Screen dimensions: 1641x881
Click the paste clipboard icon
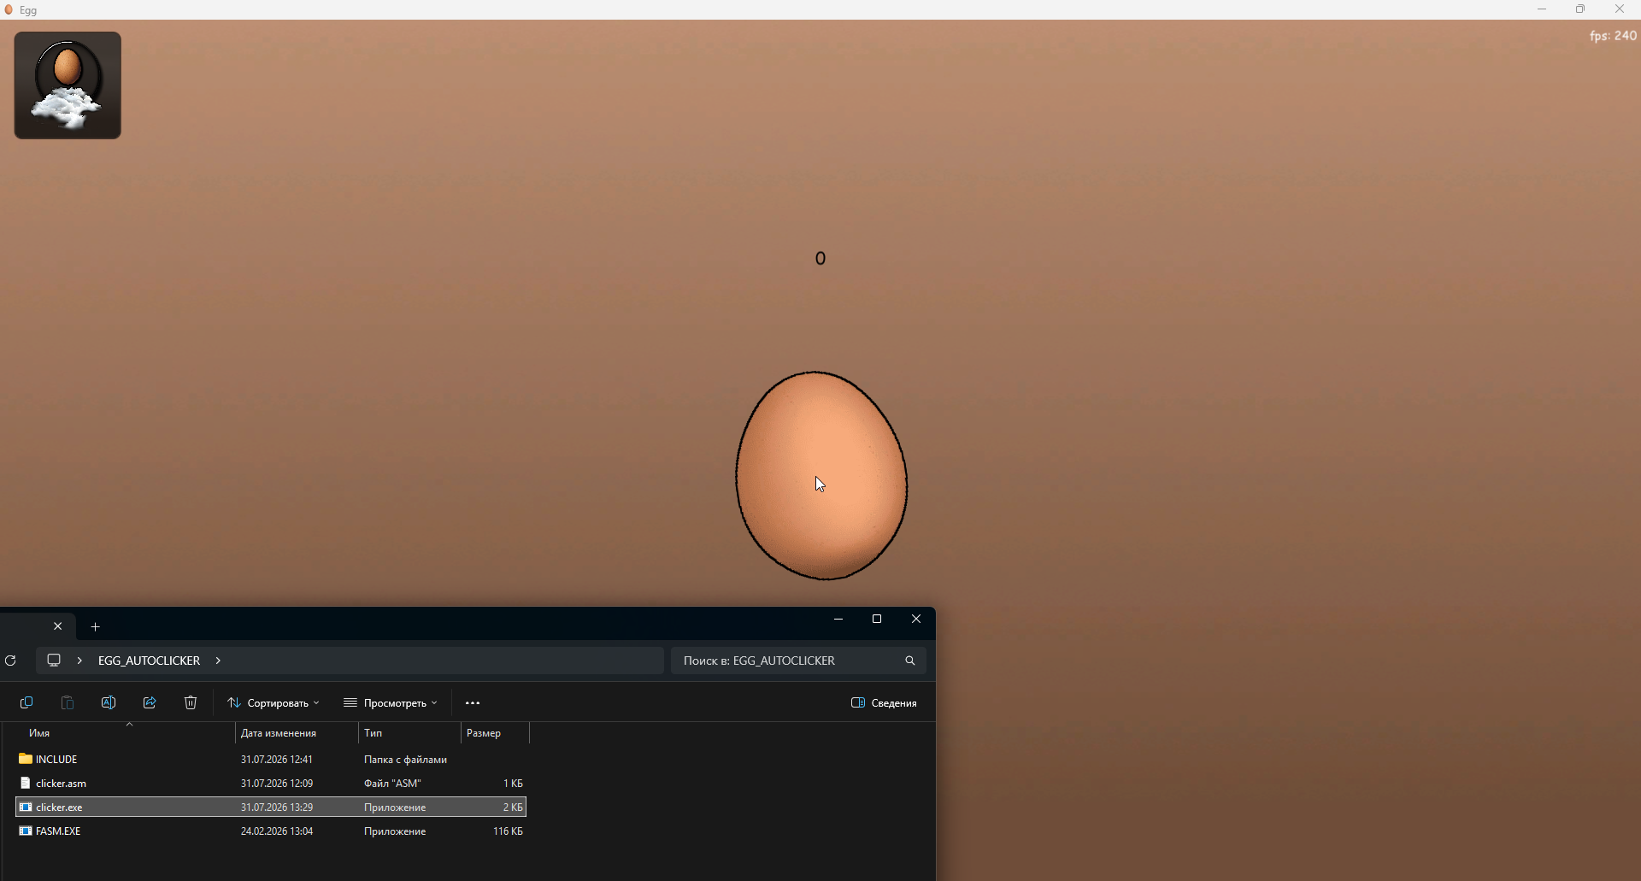(68, 702)
